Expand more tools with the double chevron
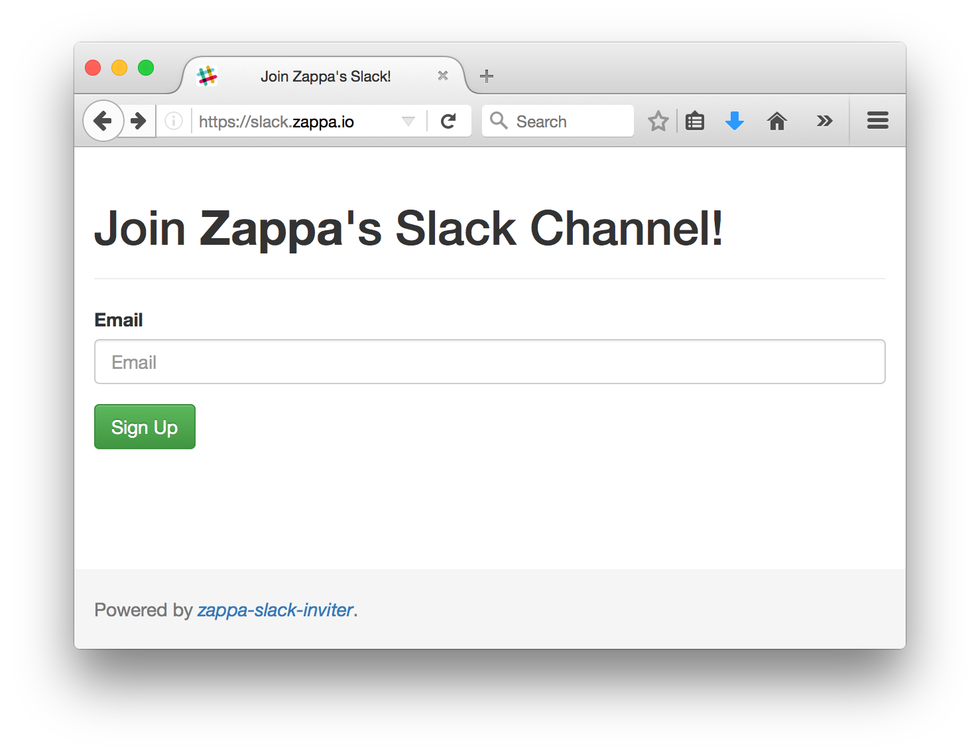The width and height of the screenshot is (980, 755). pos(824,121)
